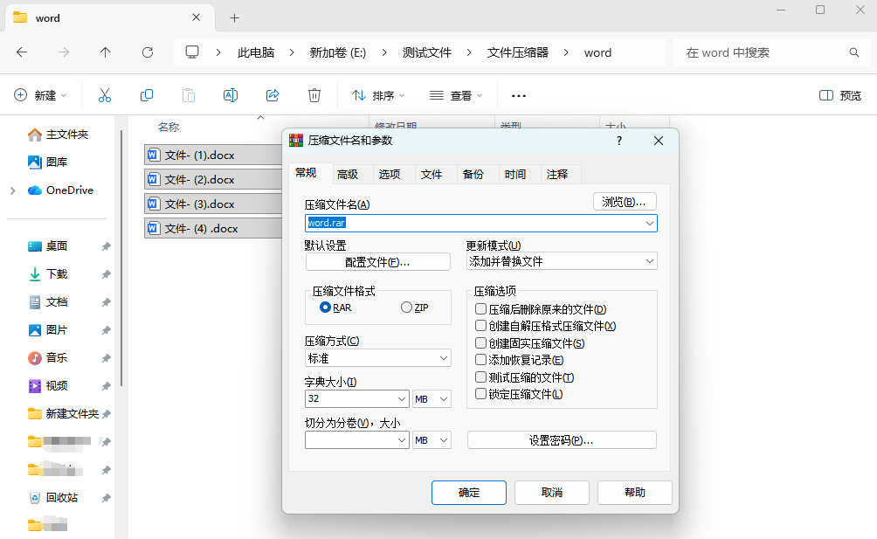Viewport: 877px width, 539px height.
Task: Switch to the 高级 tab
Action: [348, 175]
